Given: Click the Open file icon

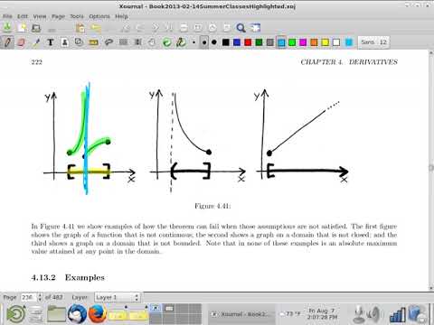Looking at the screenshot, I should click(36, 28).
